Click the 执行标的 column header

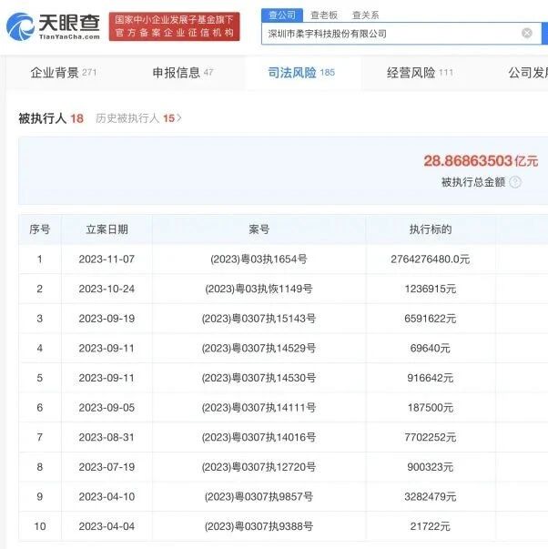(431, 229)
